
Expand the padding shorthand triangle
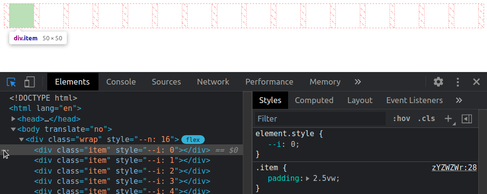(x=308, y=178)
